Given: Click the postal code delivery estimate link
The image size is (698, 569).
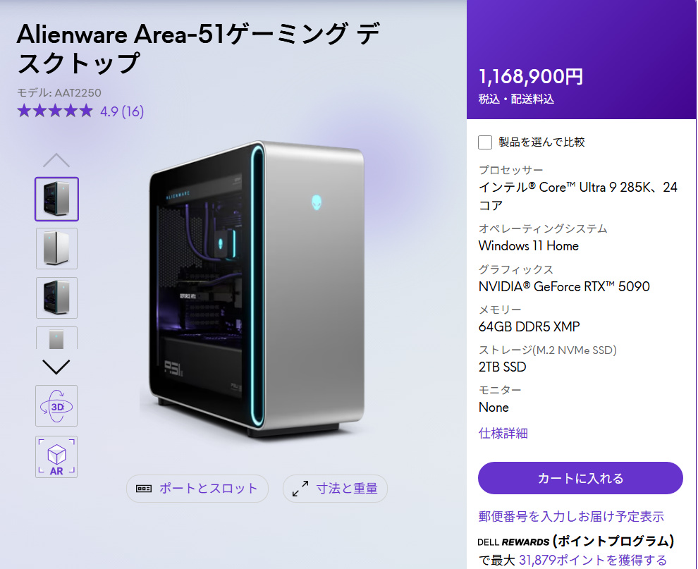Looking at the screenshot, I should pyautogui.click(x=571, y=516).
